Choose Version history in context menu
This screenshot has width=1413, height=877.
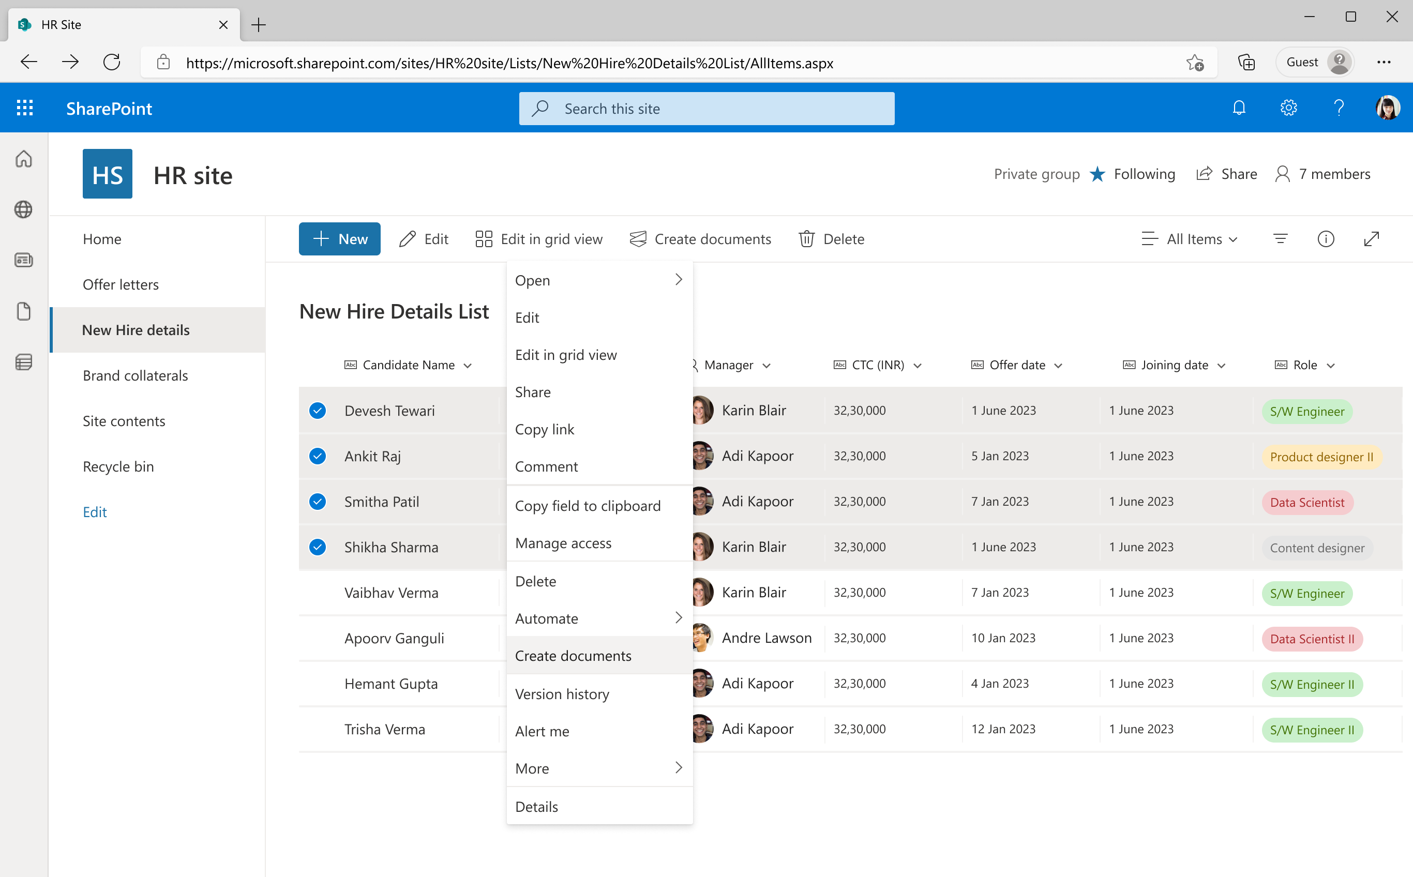[599, 694]
